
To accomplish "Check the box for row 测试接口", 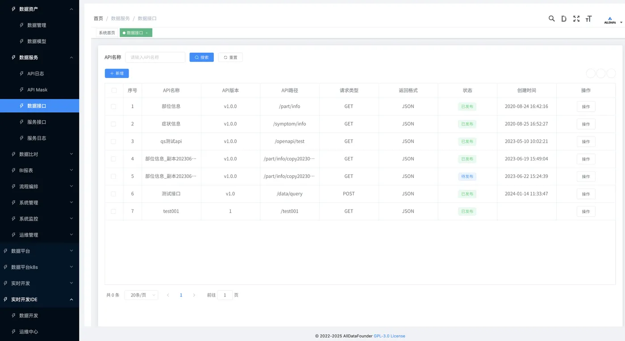I will click(113, 194).
